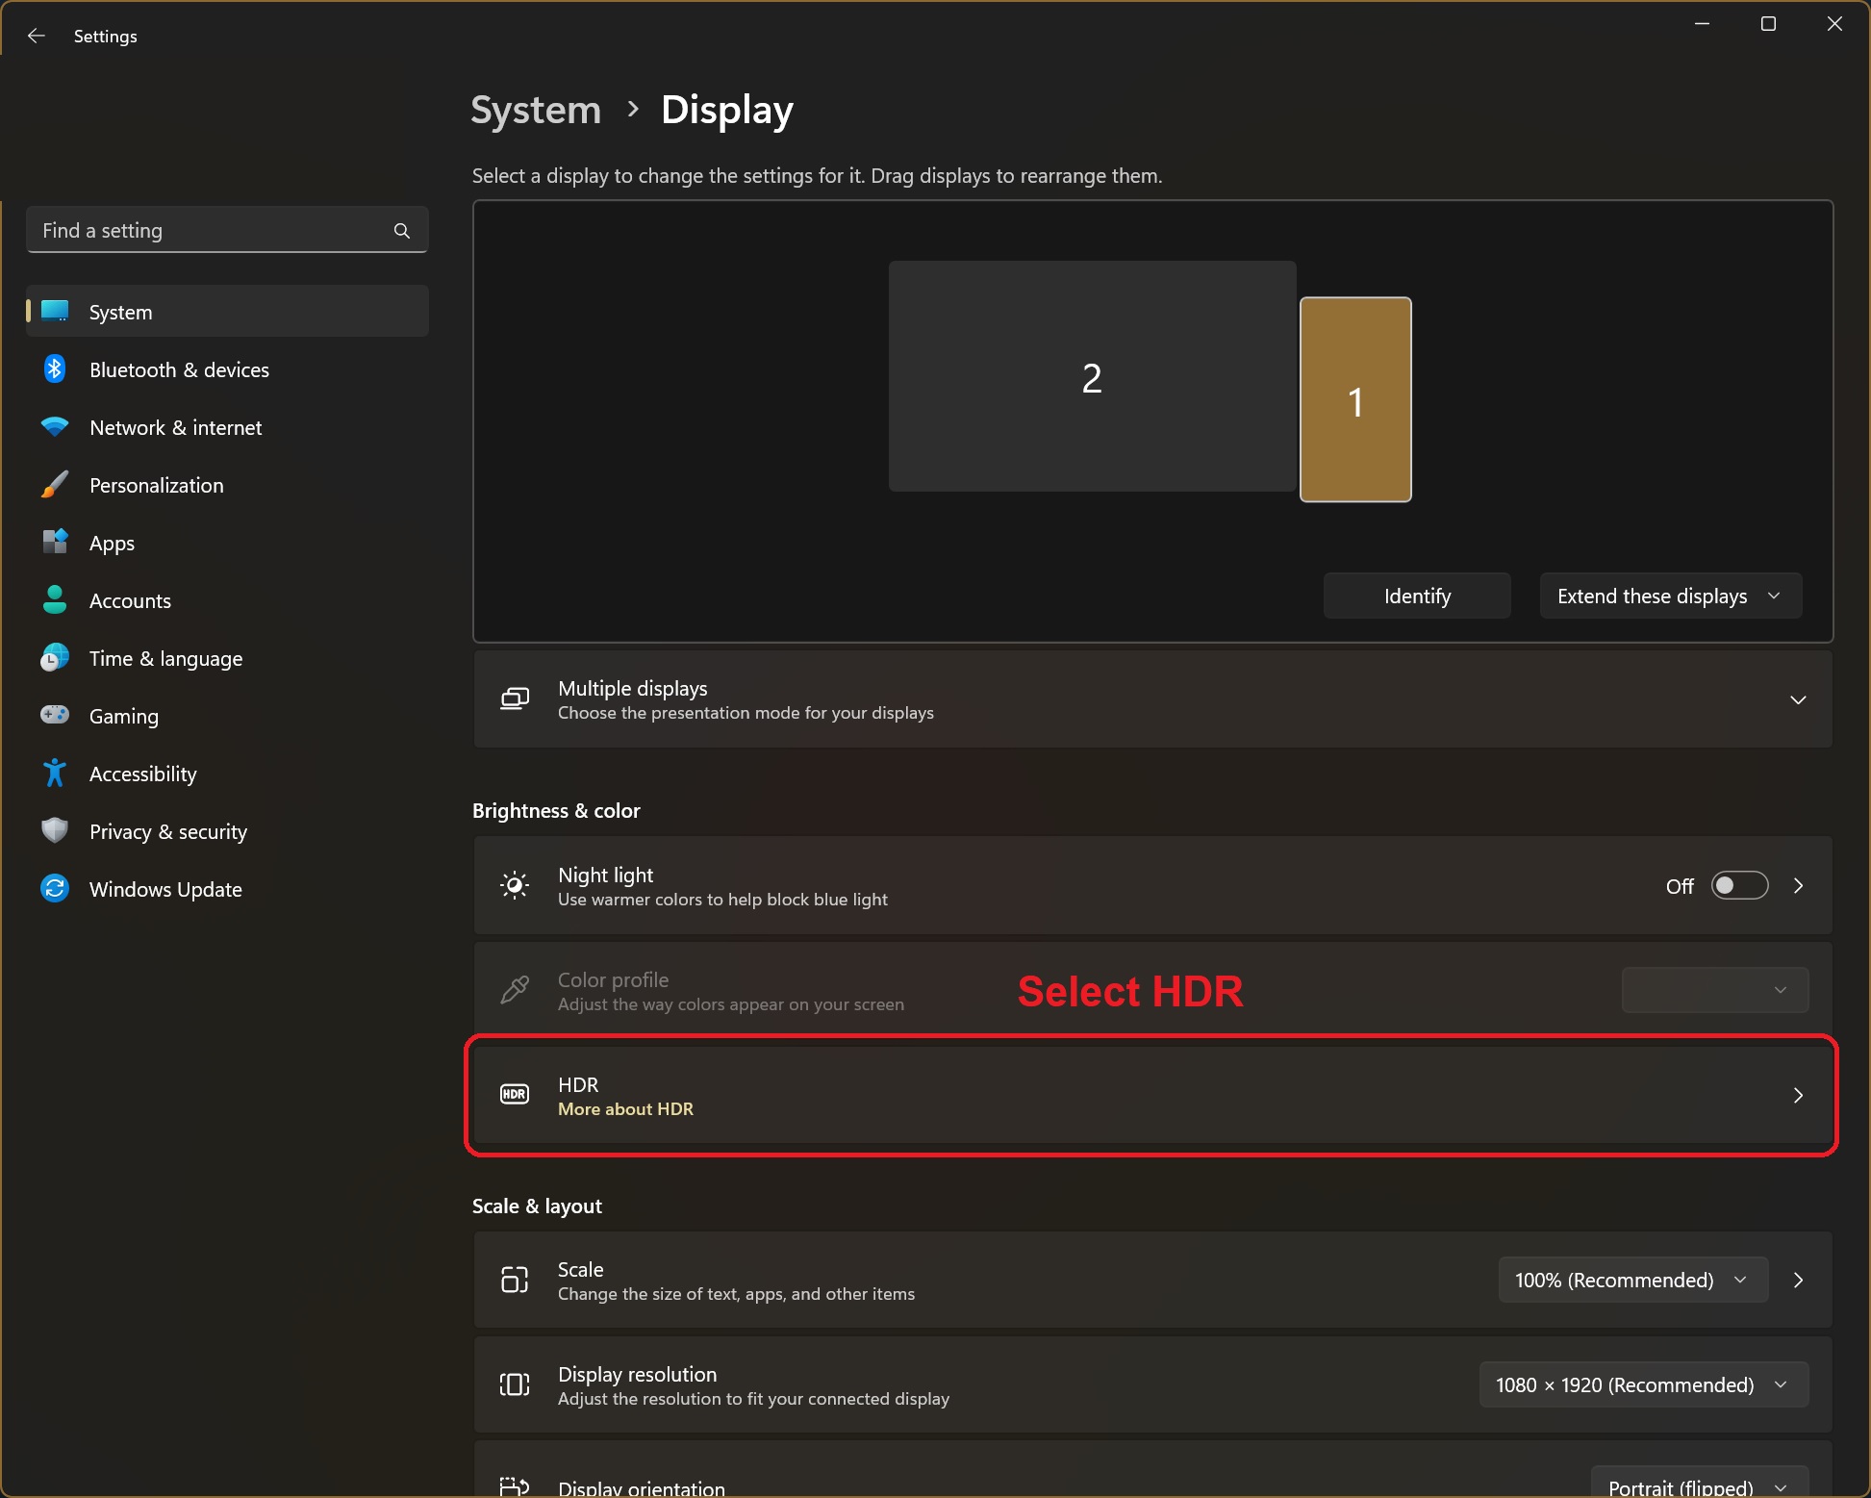Viewport: 1871px width, 1498px height.
Task: Open Privacy & security in sidebar
Action: [x=168, y=832]
